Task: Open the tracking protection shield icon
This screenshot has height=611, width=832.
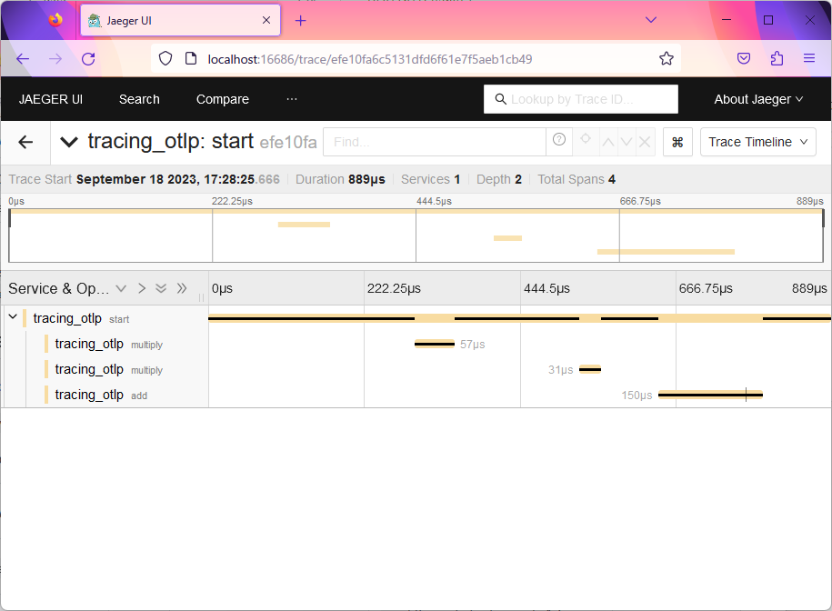Action: pos(165,58)
